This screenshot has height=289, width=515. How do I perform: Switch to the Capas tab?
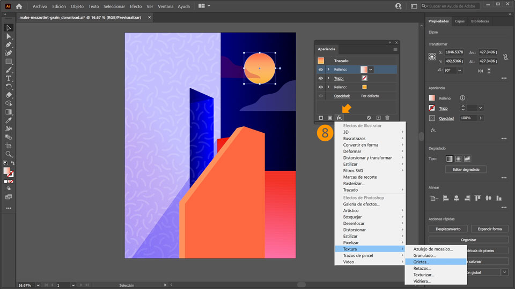click(460, 21)
